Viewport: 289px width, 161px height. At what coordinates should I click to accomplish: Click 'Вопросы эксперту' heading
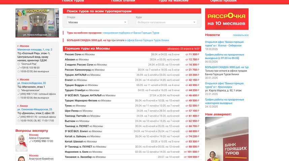32,131
